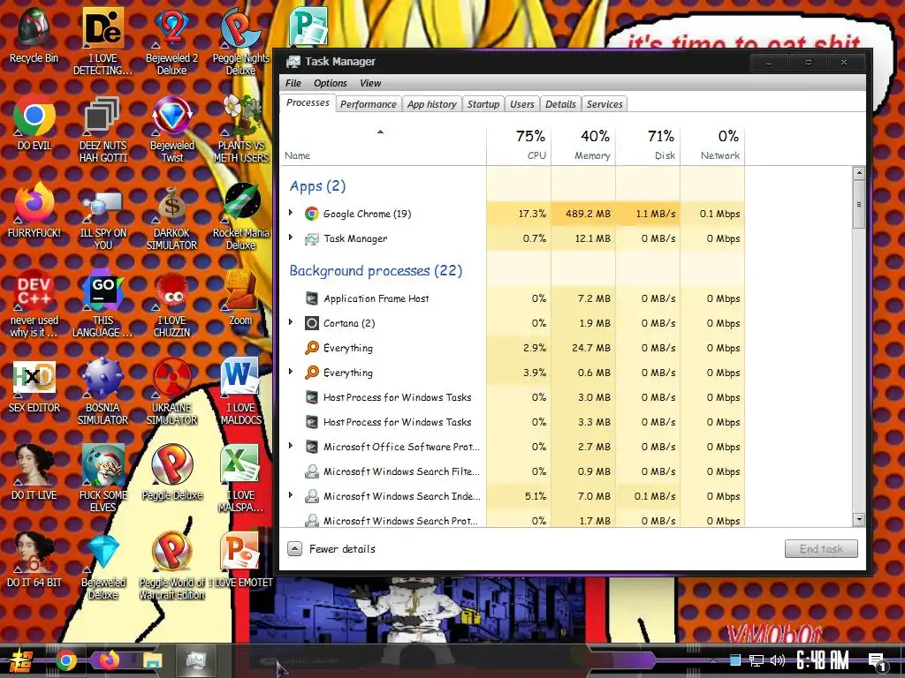Open the Zoom desktop icon

[x=240, y=298]
